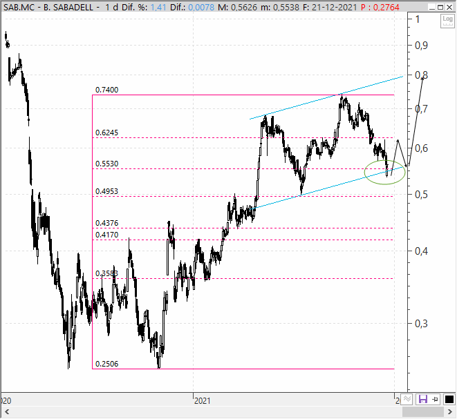Screen dimensions: 457x419
Task: Select the 0.5530 Fibonacci level label
Action: coord(106,164)
